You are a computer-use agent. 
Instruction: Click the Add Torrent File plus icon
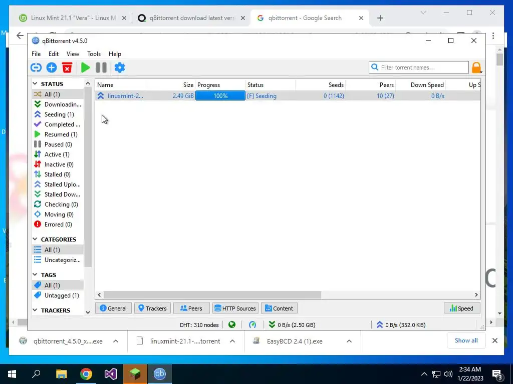52,67
